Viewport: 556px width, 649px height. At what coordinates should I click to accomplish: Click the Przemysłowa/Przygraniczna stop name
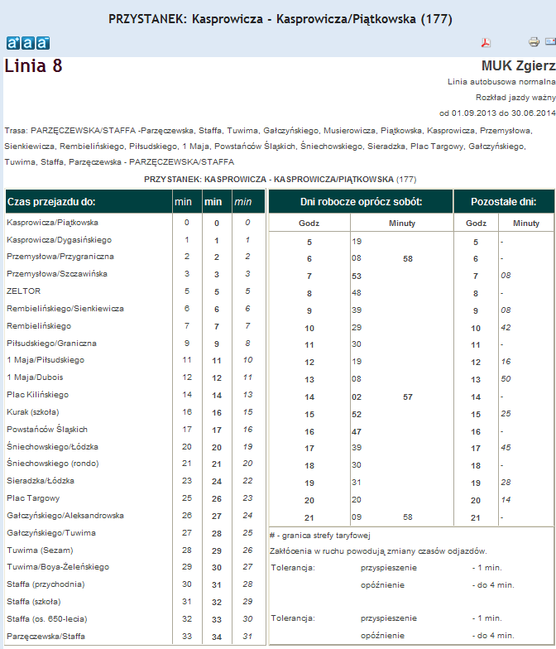60,257
